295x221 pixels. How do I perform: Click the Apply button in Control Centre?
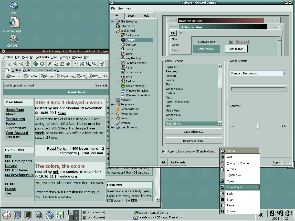(x=276, y=162)
